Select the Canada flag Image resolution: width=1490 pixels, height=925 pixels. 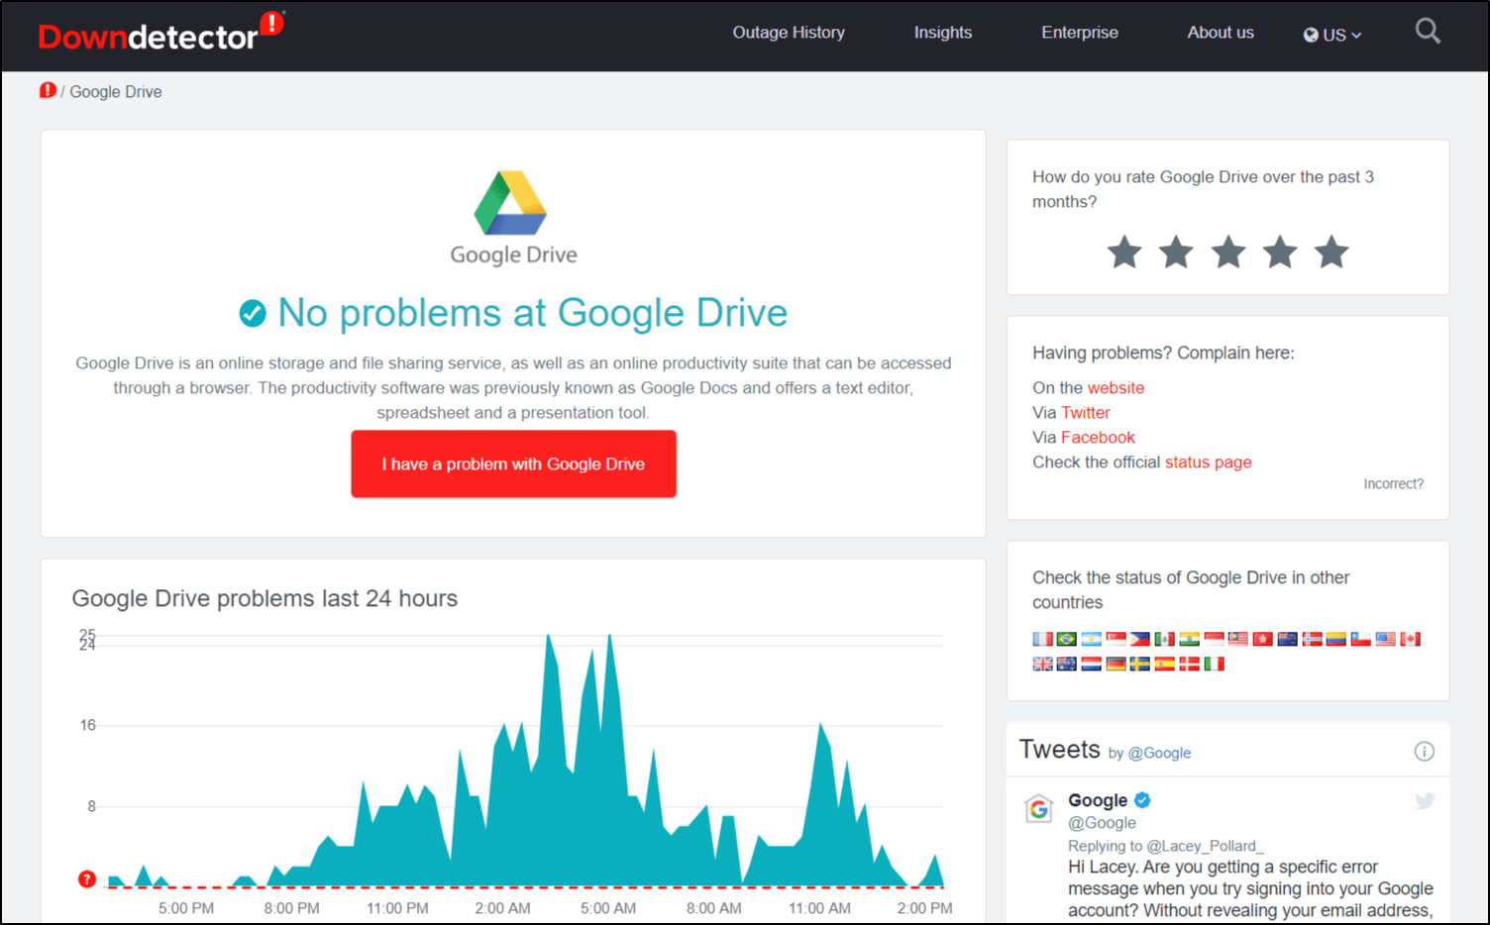click(1410, 639)
